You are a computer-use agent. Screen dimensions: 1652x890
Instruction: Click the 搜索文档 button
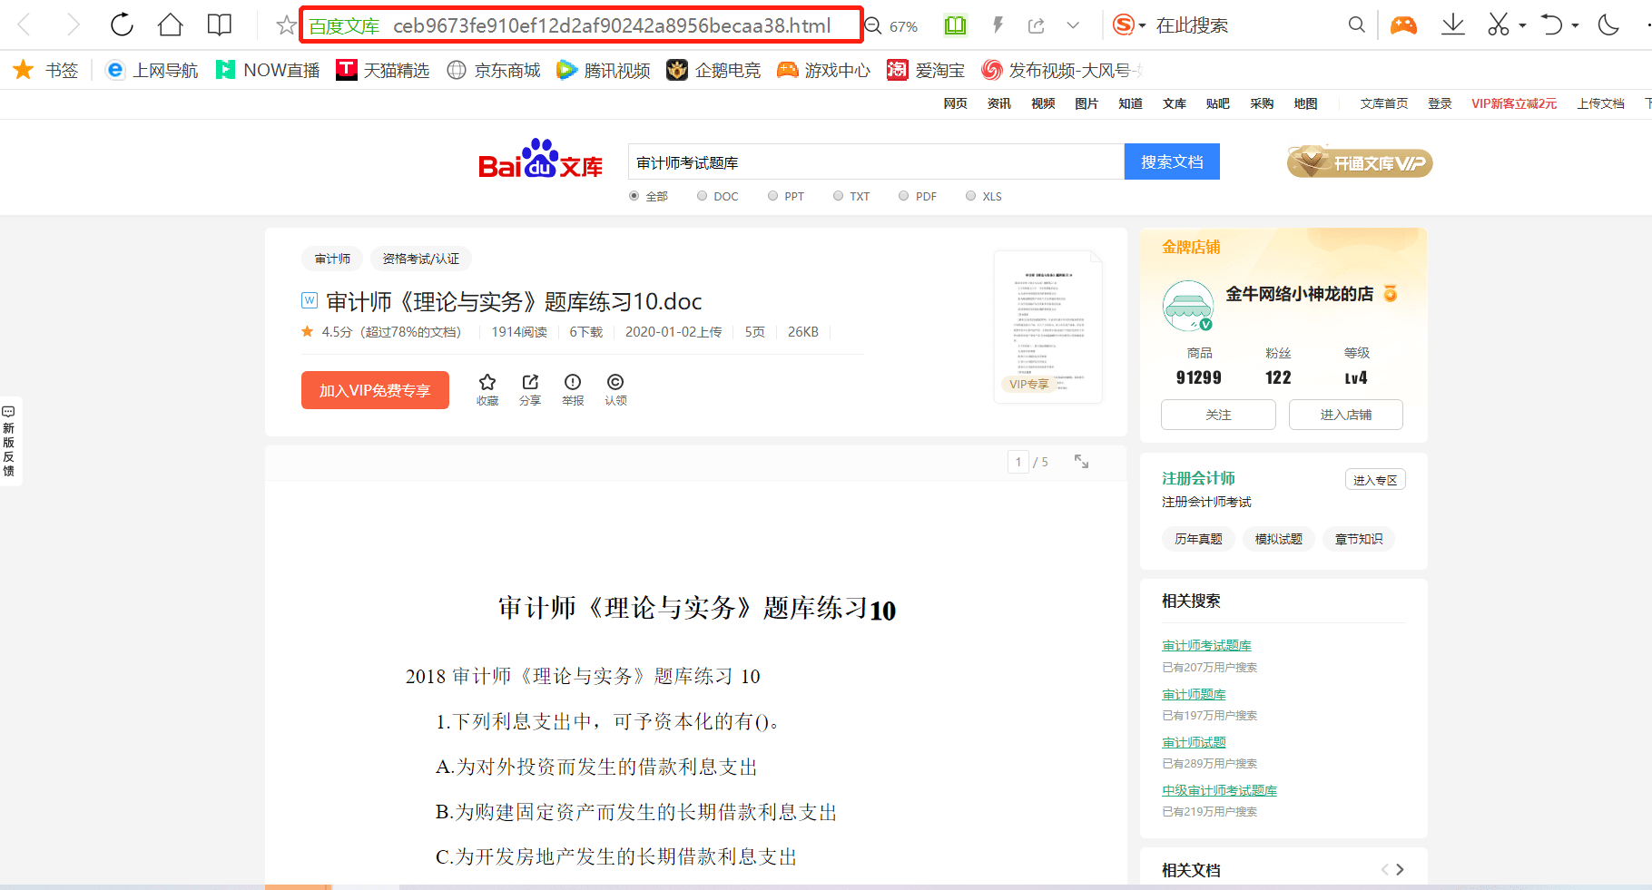pos(1172,161)
